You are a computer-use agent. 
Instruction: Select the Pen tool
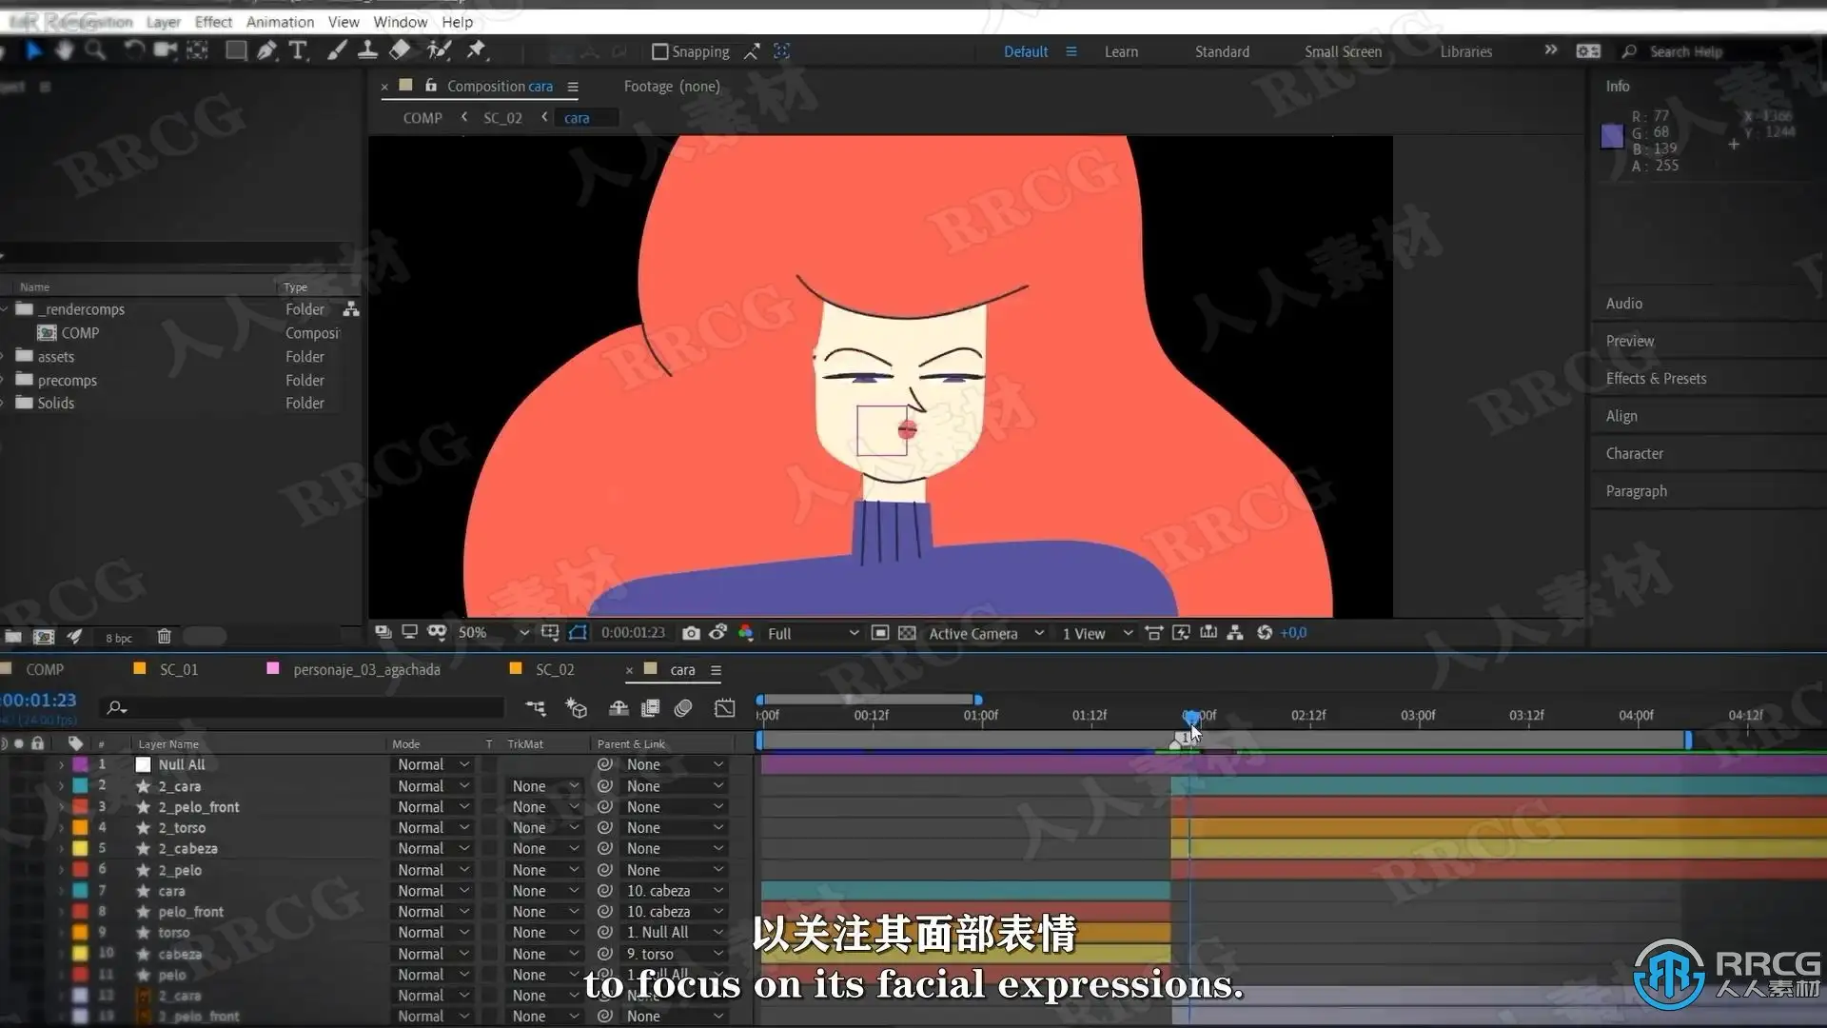click(266, 50)
